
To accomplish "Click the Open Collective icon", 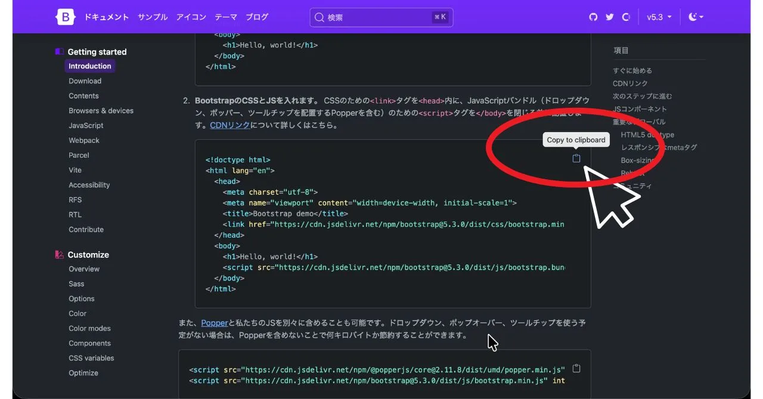I will [626, 17].
